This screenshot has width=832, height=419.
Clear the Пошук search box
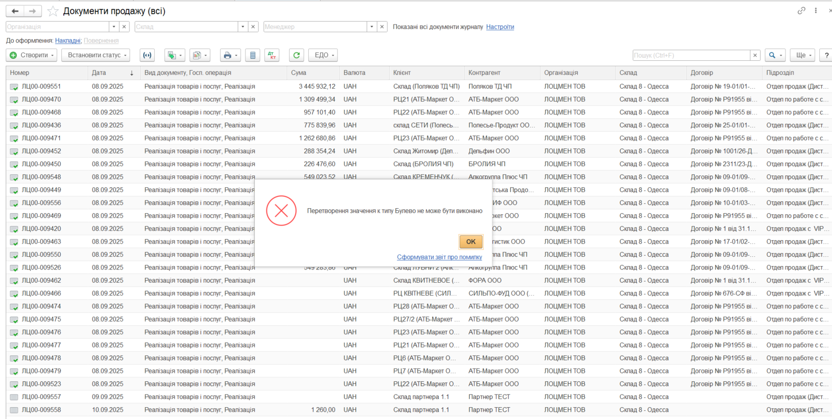[756, 55]
